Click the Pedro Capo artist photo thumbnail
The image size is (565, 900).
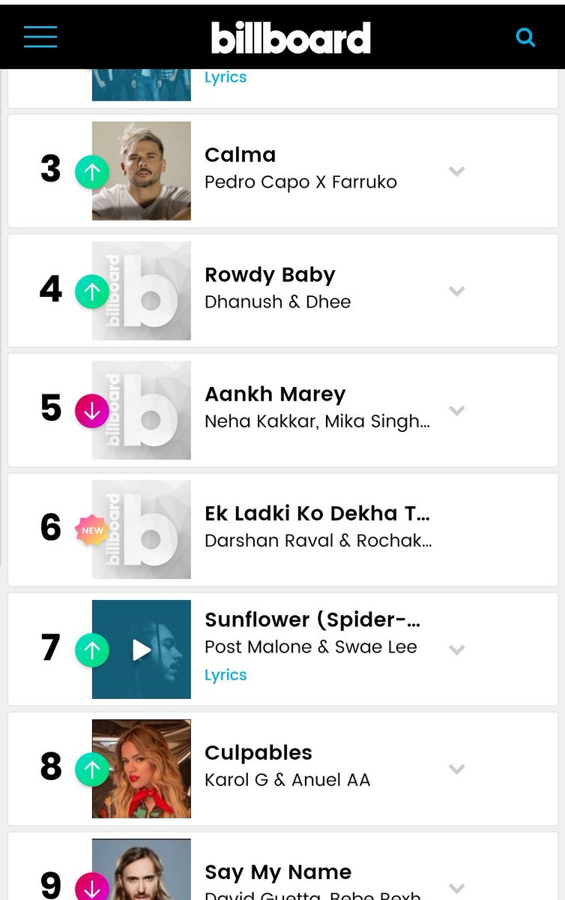[x=142, y=171]
